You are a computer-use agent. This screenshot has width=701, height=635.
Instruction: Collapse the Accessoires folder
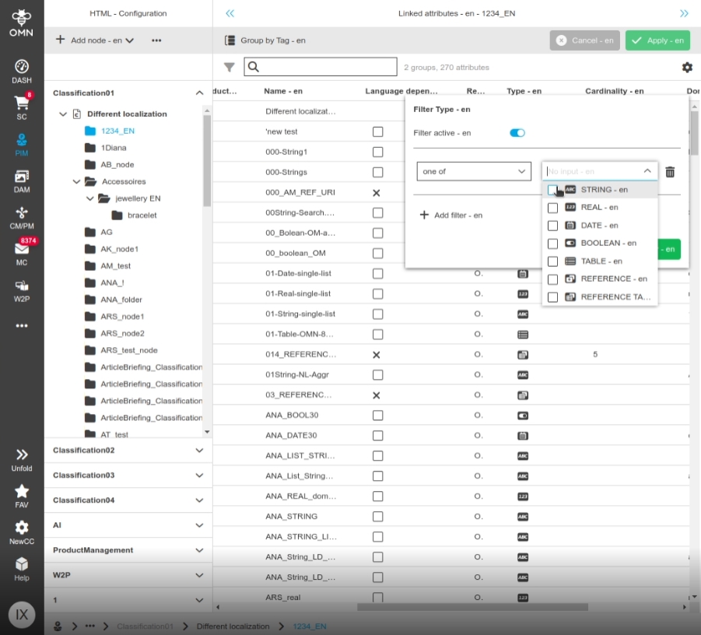pyautogui.click(x=76, y=181)
